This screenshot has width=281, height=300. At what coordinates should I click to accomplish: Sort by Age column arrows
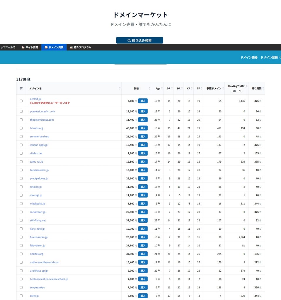click(162, 88)
